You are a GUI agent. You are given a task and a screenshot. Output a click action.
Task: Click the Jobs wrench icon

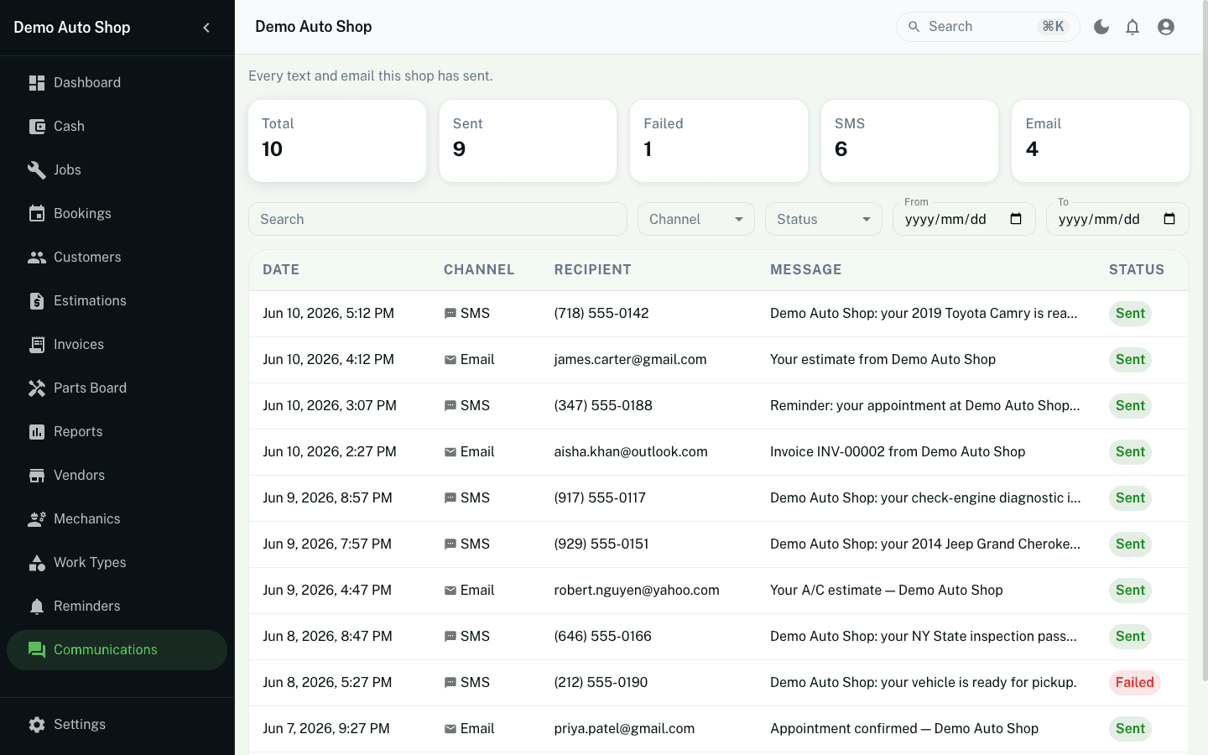click(x=37, y=169)
